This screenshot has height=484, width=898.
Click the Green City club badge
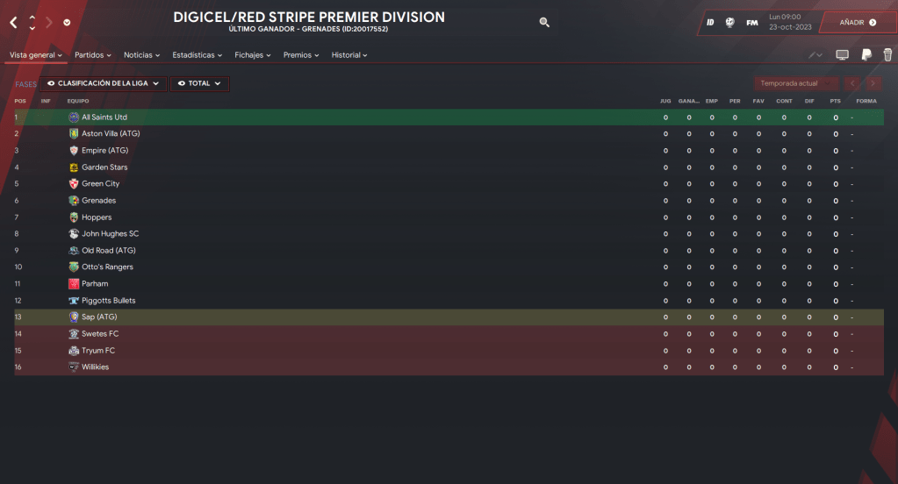(74, 184)
